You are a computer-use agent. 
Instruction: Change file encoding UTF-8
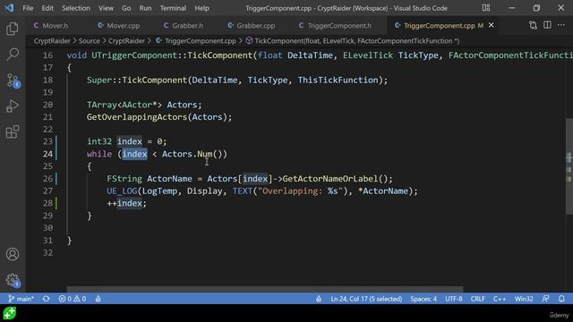click(x=454, y=299)
